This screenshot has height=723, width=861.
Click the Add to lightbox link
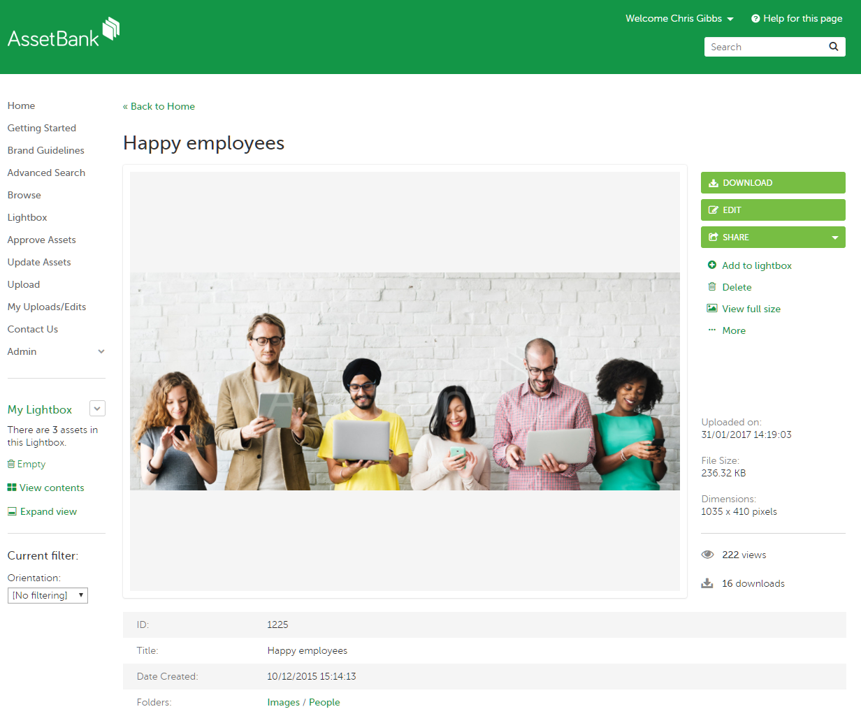coord(757,265)
